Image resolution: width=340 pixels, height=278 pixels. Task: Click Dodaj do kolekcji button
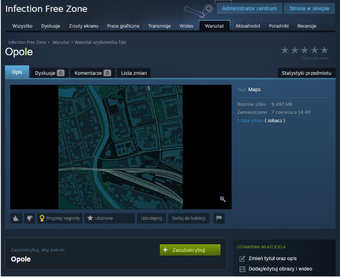tap(189, 218)
